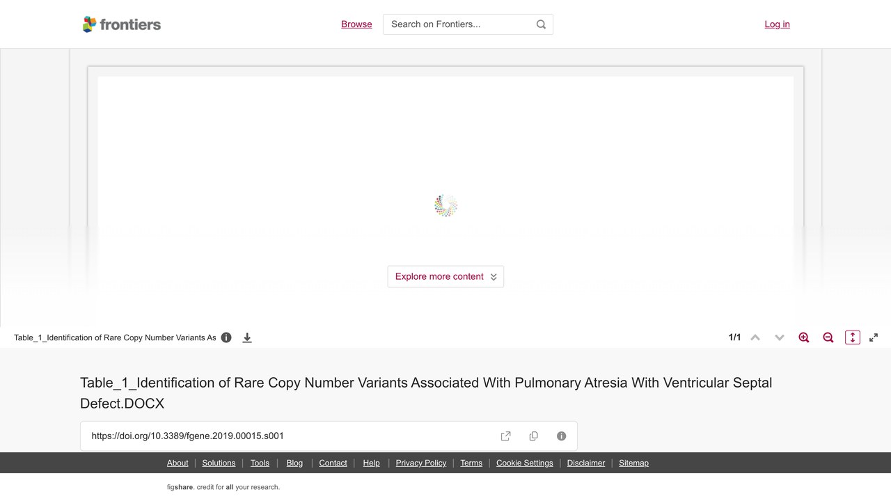Open the Sitemap footer link

click(633, 463)
